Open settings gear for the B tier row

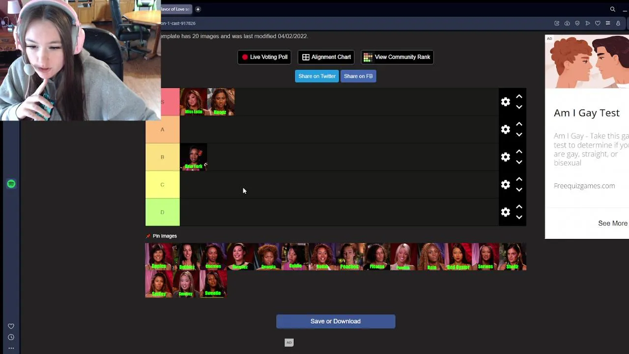(x=505, y=157)
